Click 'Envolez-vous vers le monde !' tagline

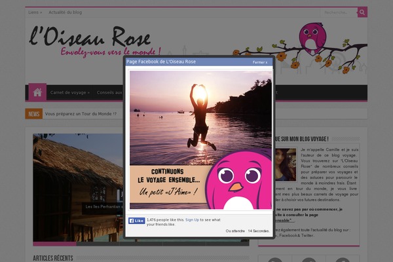111,52
